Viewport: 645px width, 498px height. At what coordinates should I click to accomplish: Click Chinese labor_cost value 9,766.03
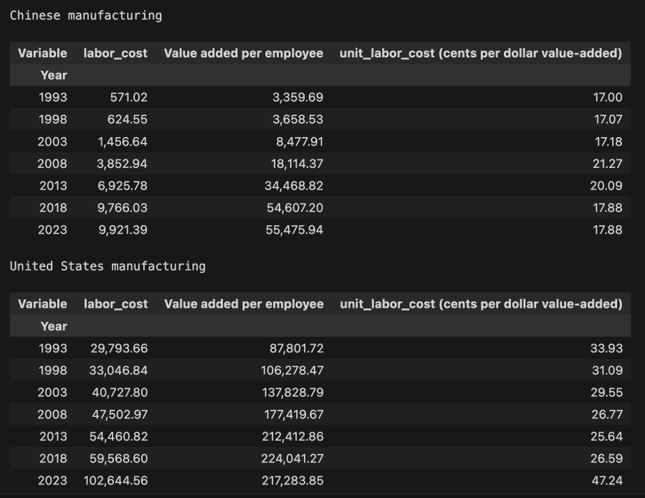tap(123, 207)
